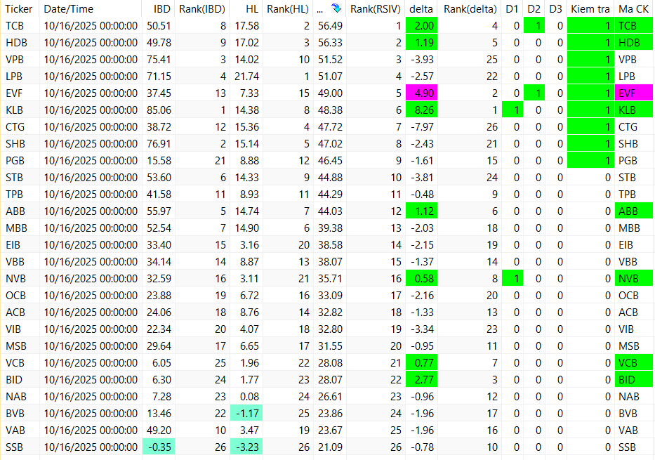This screenshot has height=460, width=655.
Task: Select KLB in the Ticker column
Action: tap(14, 110)
